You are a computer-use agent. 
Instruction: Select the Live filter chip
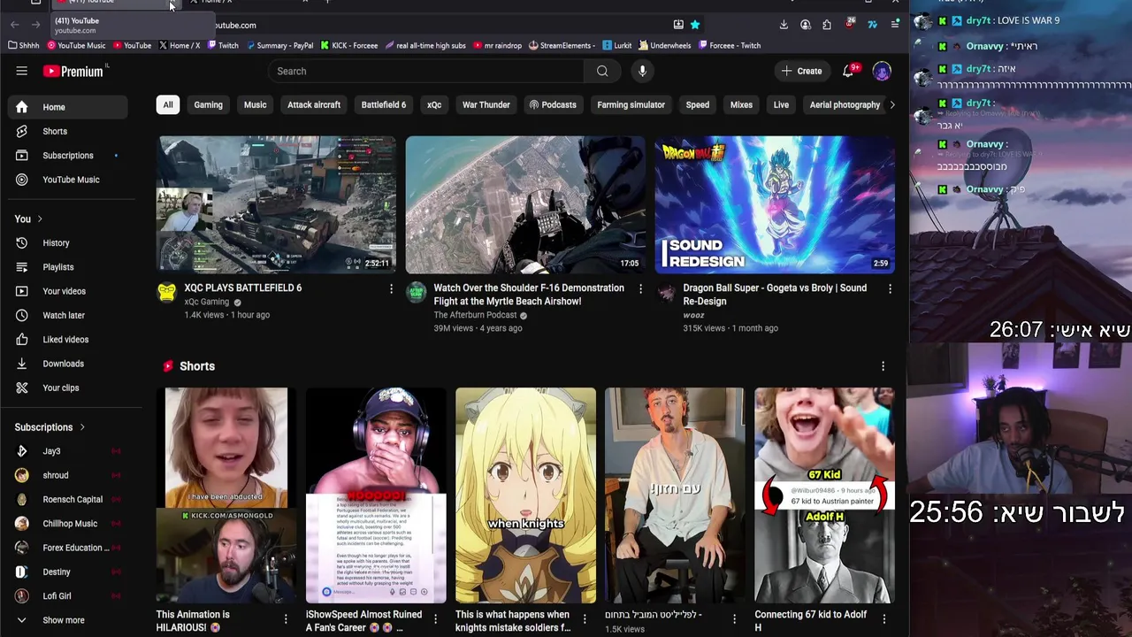coord(781,104)
